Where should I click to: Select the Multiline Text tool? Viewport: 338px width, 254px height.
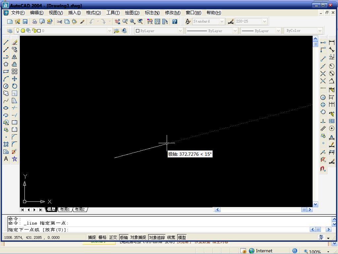click(x=6, y=159)
